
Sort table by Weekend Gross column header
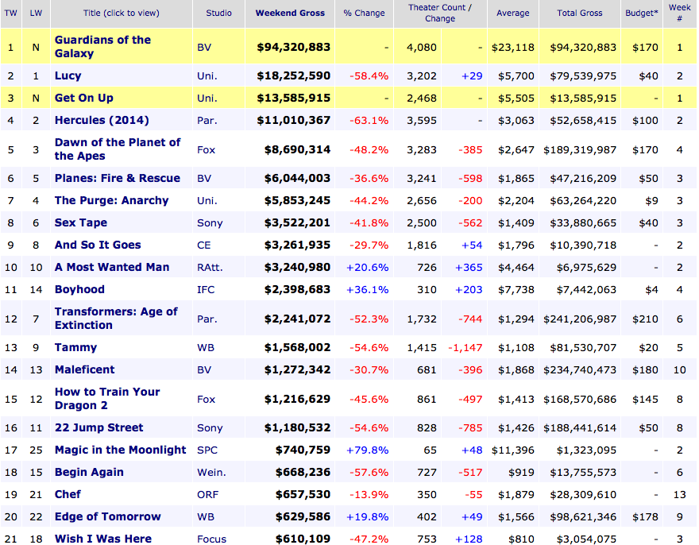point(290,13)
